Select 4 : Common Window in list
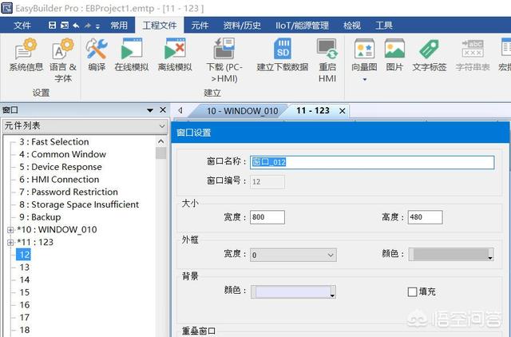 [62, 154]
